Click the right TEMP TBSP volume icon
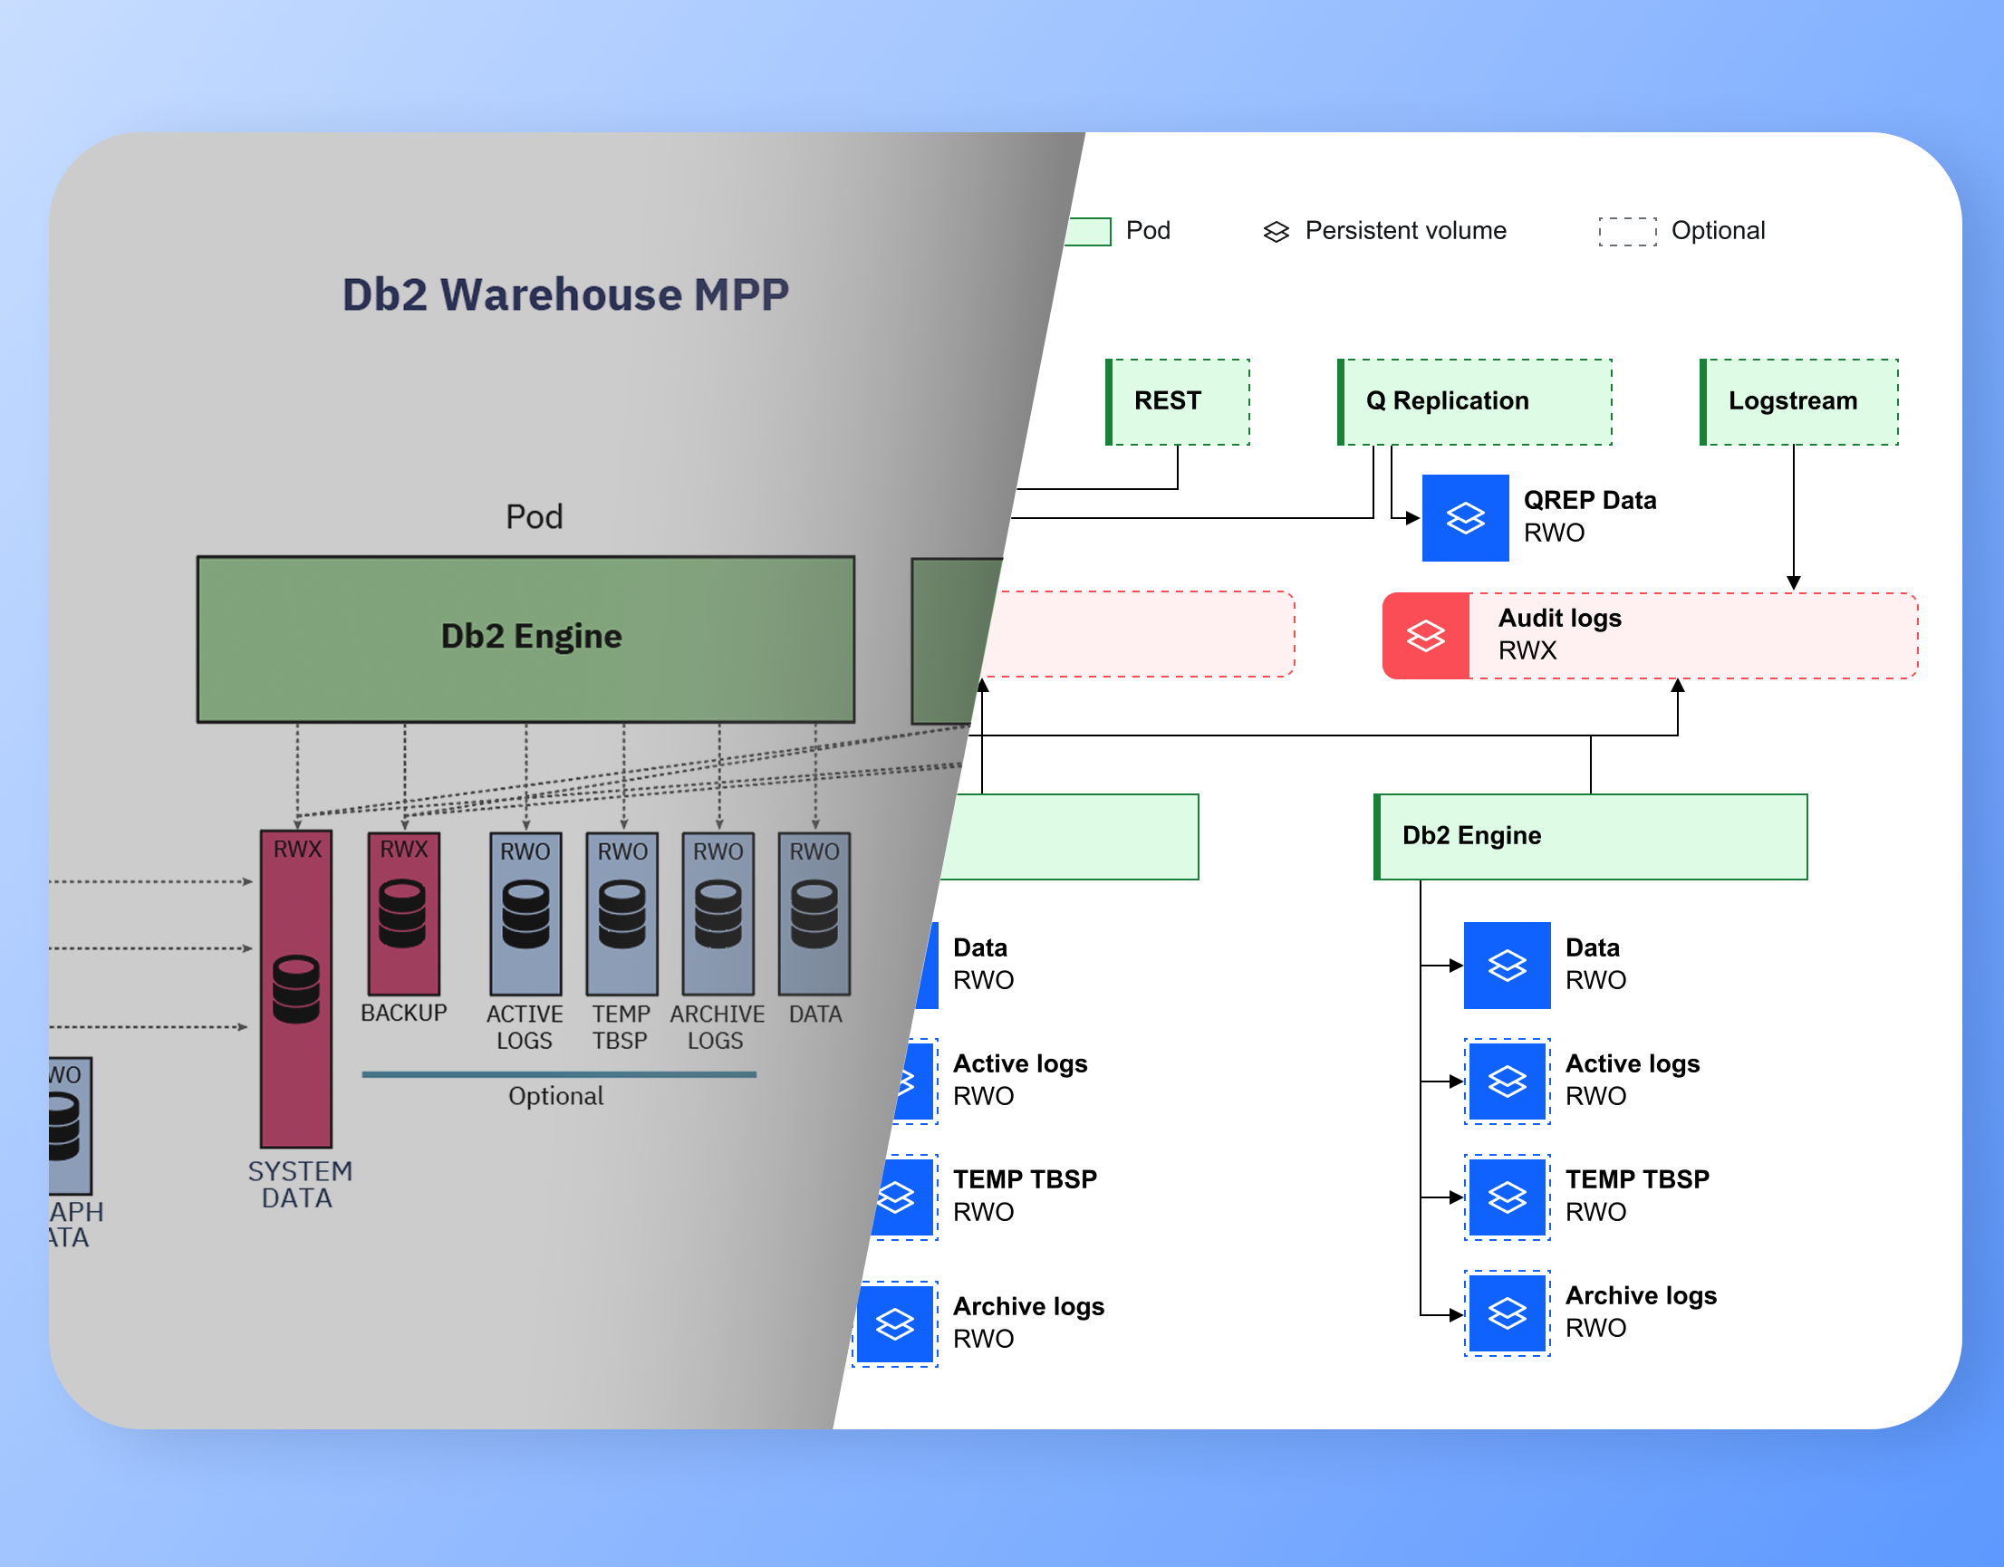Viewport: 2004px width, 1567px height. pyautogui.click(x=1506, y=1197)
